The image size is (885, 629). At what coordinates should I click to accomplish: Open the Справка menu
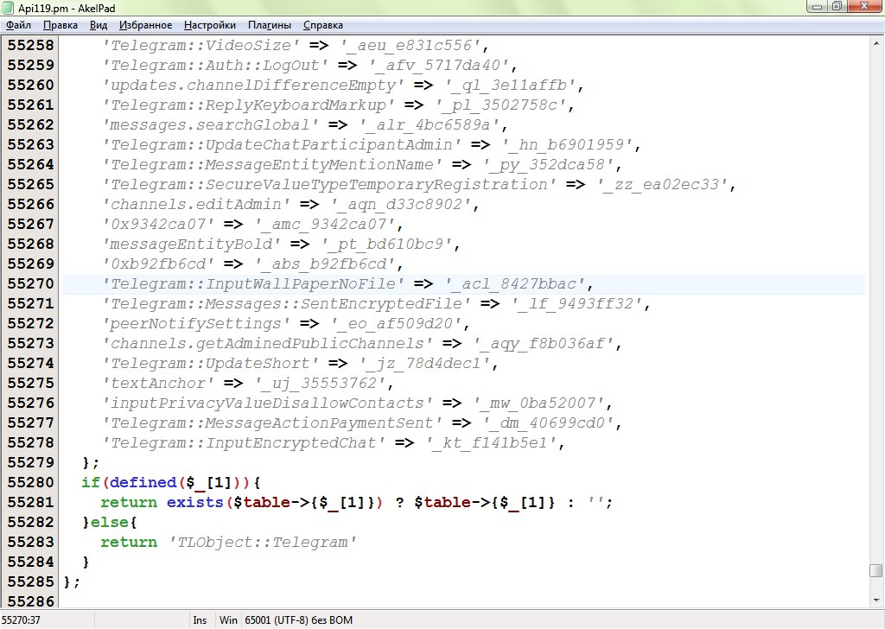[323, 25]
